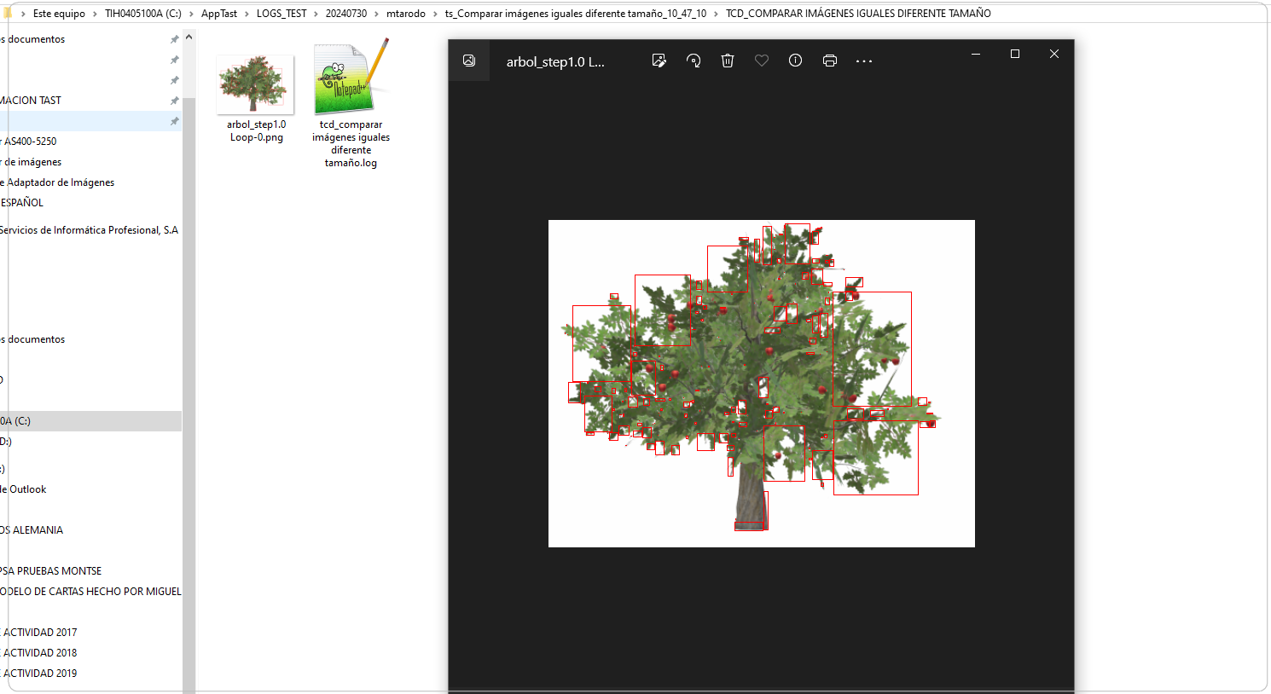Go to the AppTast folder in breadcrumb
1271x694 pixels.
pos(219,14)
